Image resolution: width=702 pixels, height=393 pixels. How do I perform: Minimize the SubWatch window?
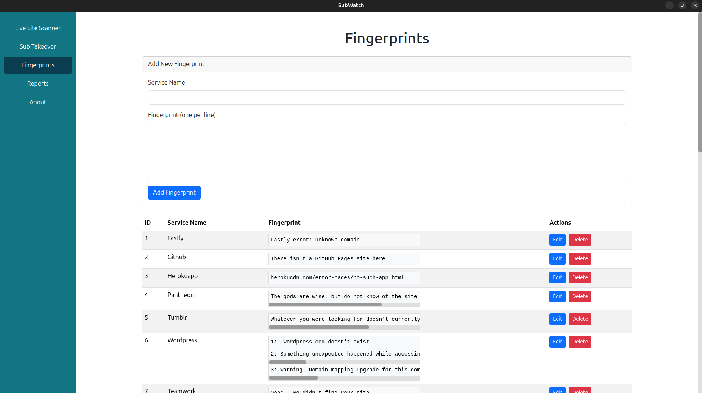669,5
